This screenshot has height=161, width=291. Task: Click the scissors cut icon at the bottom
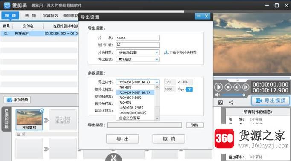coord(113,158)
